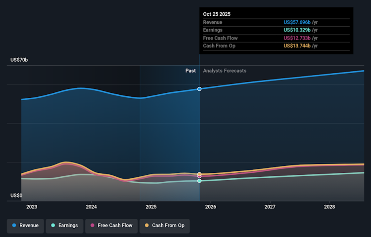This screenshot has height=237, width=371.
Task: Click the US$0 y-axis label
Action: click(x=16, y=196)
